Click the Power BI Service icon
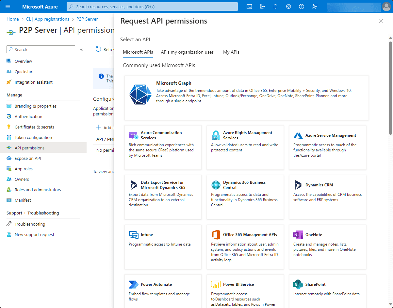Image resolution: width=393 pixels, height=308 pixels. point(216,284)
